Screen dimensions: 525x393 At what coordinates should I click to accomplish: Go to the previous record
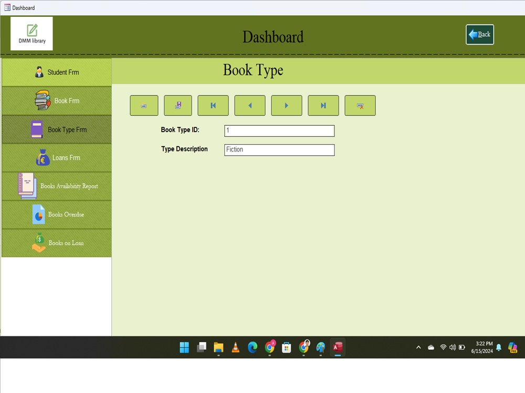[x=250, y=106]
